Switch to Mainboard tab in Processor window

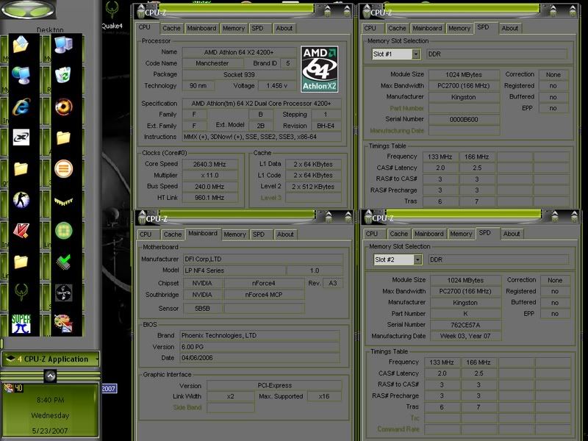[201, 28]
